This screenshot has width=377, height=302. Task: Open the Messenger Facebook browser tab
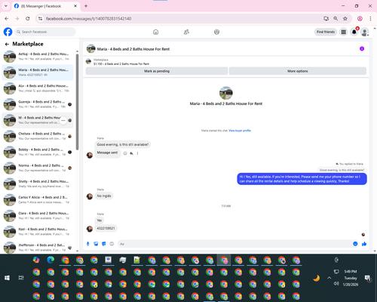pos(45,6)
